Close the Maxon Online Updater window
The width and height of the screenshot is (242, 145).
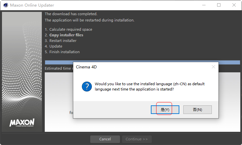point(234,5)
